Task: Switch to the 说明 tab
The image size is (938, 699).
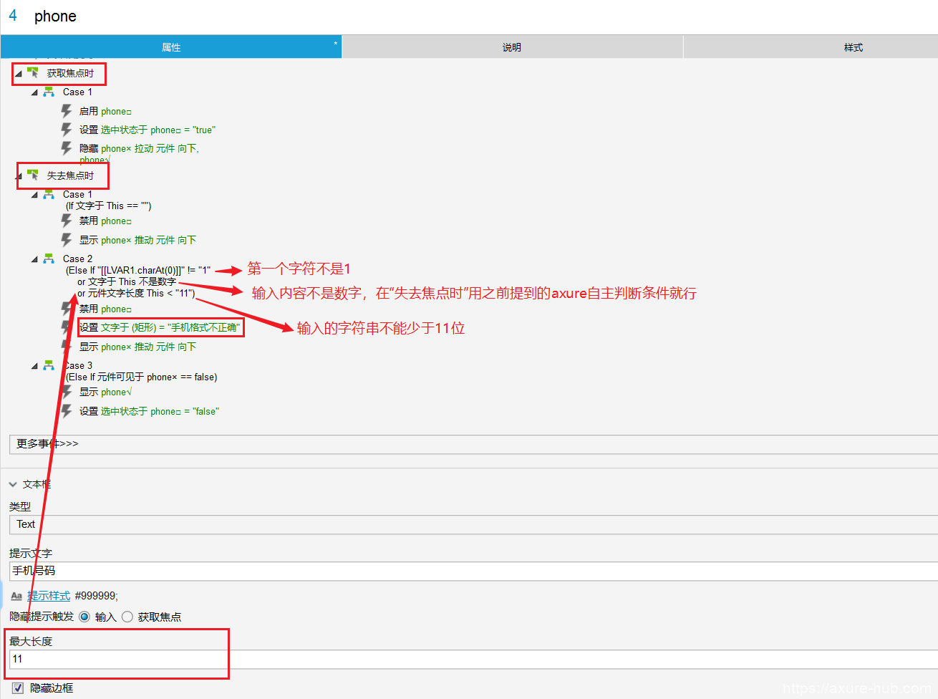Action: tap(512, 47)
